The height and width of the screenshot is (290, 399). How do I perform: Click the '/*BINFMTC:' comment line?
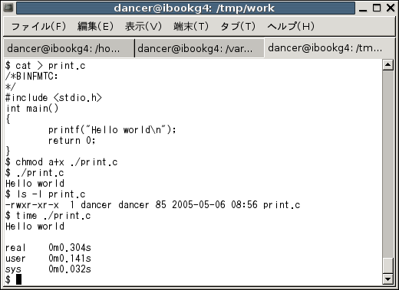click(x=31, y=77)
